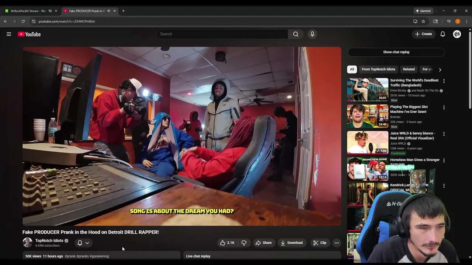Open Juice WRLD Real Shit thumbnail
The height and width of the screenshot is (265, 472).
[x=368, y=142]
